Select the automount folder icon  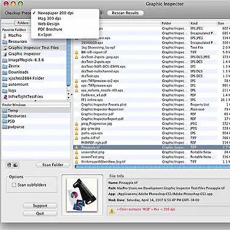pos(5,85)
